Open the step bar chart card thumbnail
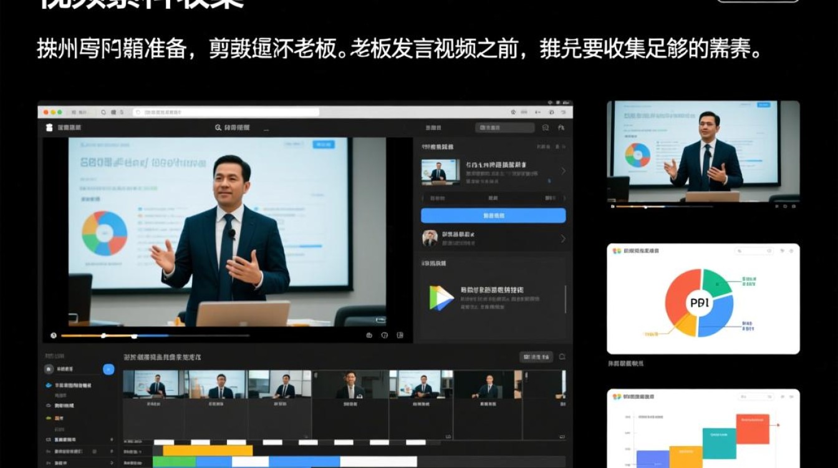 pyautogui.click(x=703, y=429)
